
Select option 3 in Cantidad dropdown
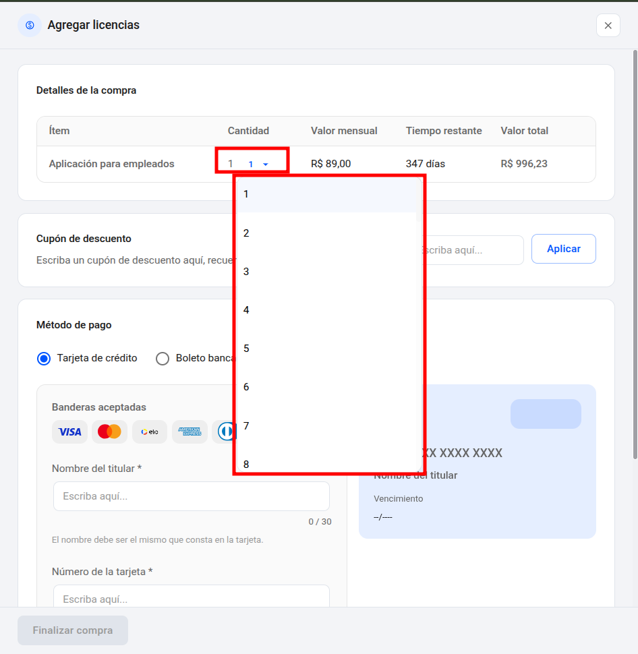[x=326, y=272]
